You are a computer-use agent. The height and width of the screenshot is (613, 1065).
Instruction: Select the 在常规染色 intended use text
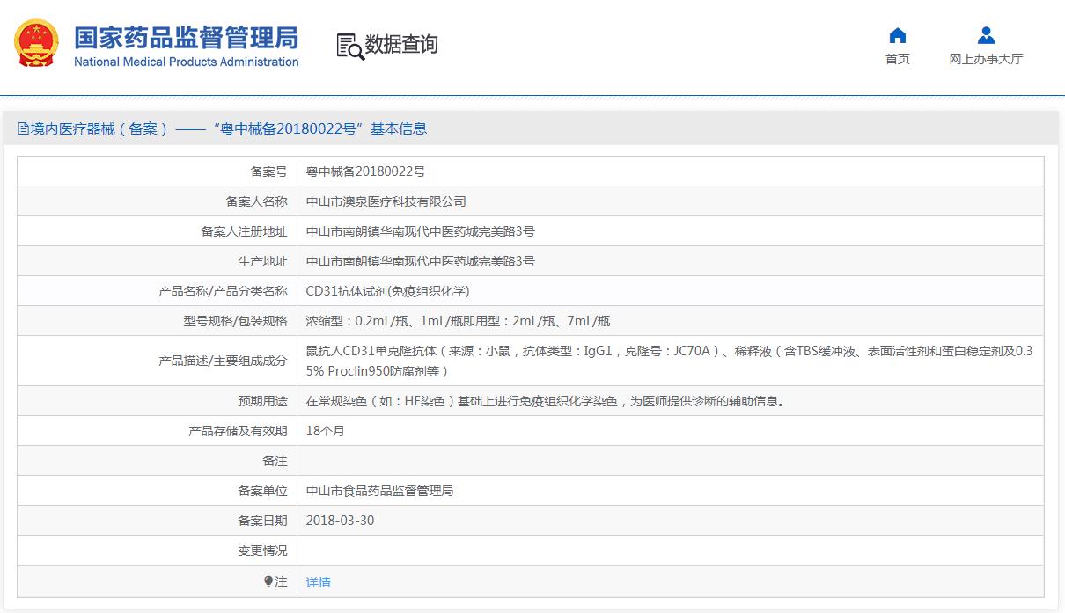545,401
